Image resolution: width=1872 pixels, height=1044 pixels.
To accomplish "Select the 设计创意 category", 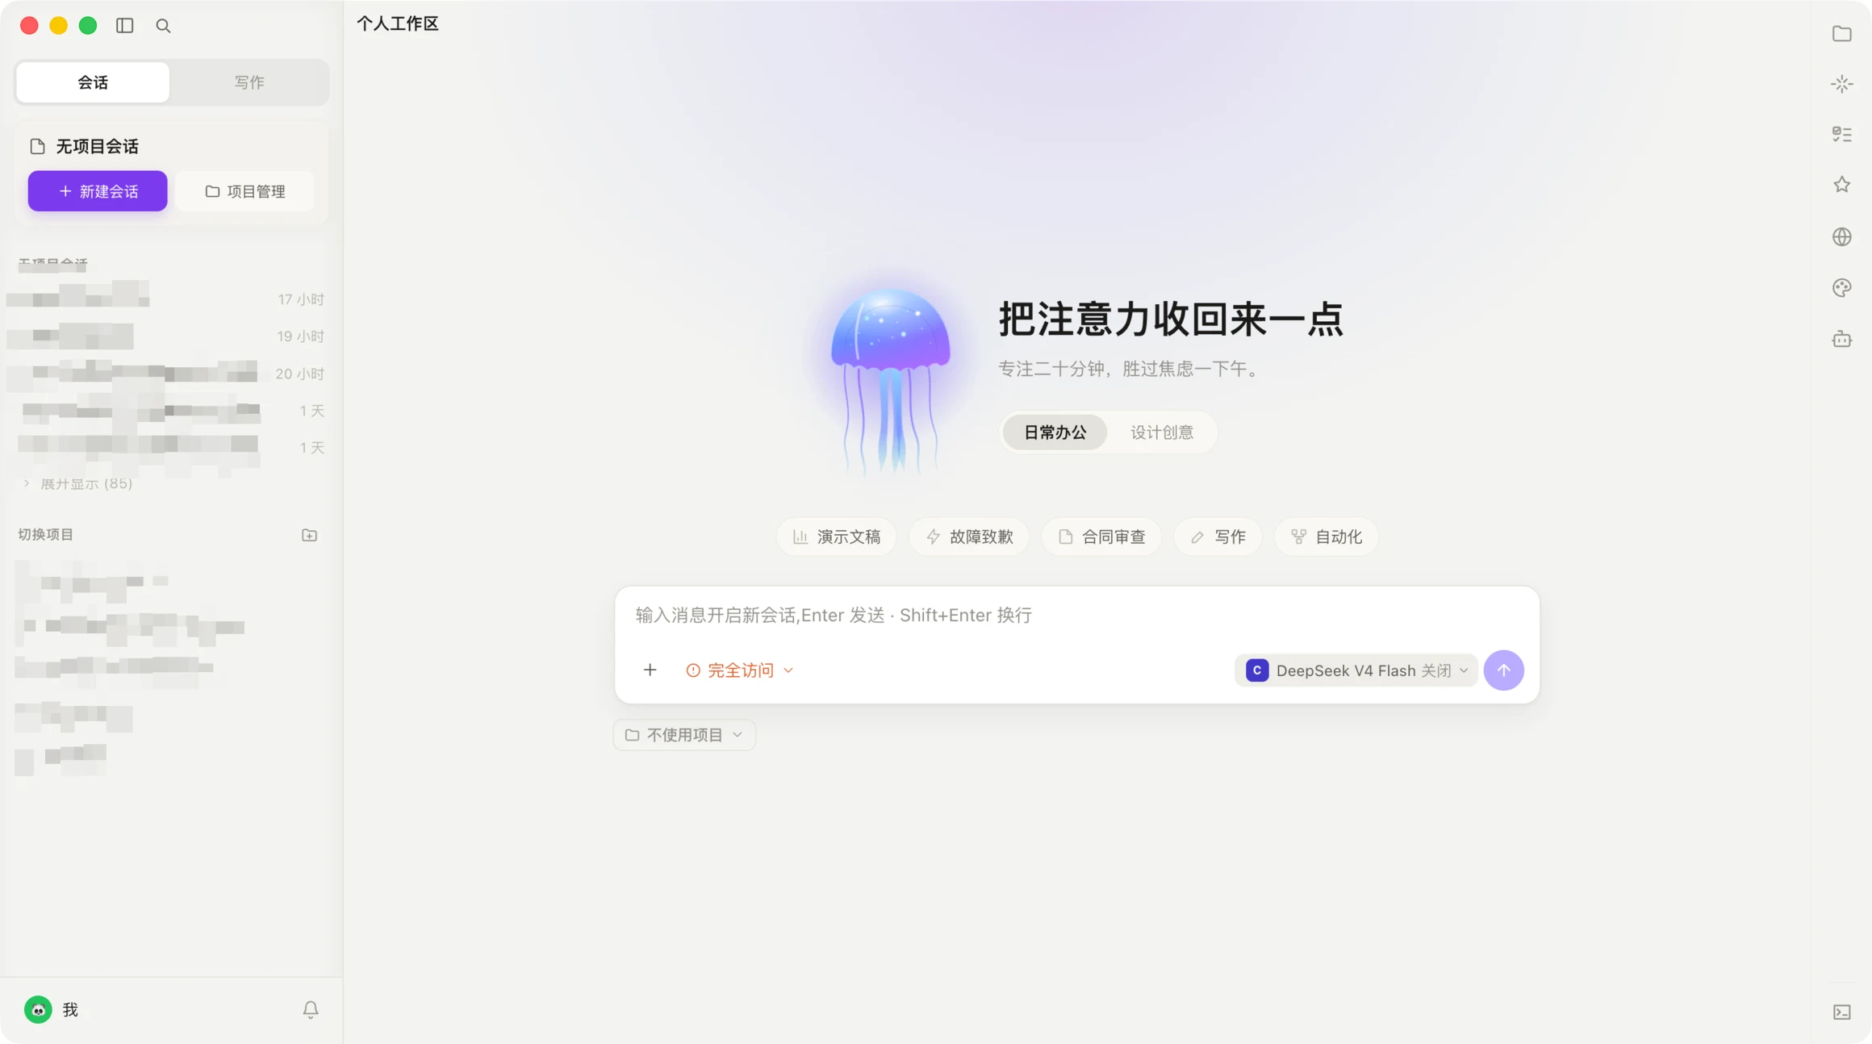I will click(x=1161, y=432).
